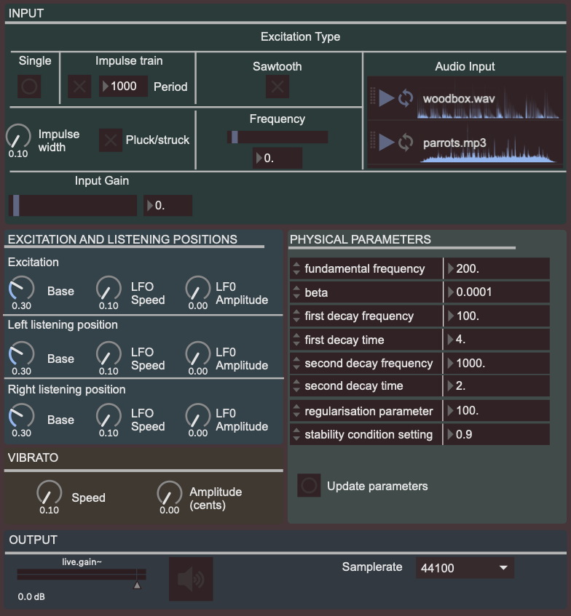571x616 pixels.
Task: Click the second decay frequency value 1000.
Action: [x=497, y=363]
